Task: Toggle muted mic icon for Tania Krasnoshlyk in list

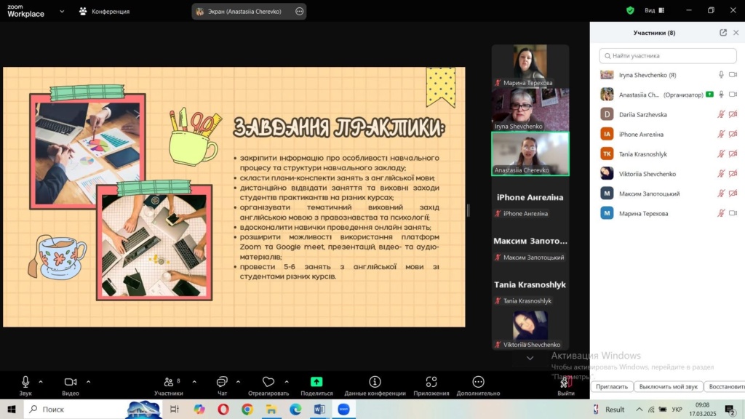Action: 721,154
